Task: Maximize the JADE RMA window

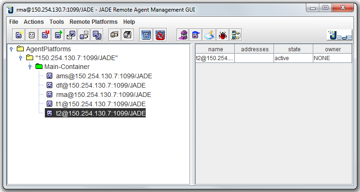Action: (325, 8)
